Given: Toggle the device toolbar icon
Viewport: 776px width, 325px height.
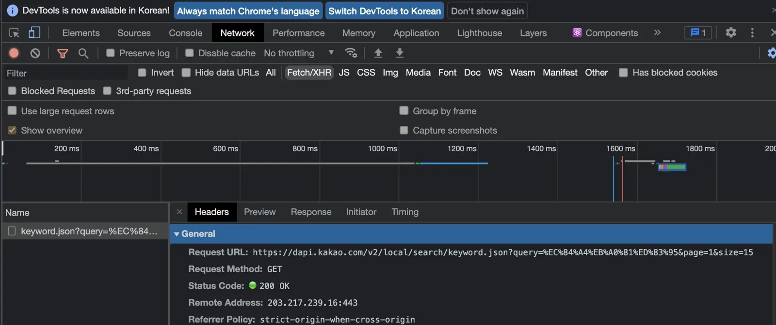Looking at the screenshot, I should point(34,32).
